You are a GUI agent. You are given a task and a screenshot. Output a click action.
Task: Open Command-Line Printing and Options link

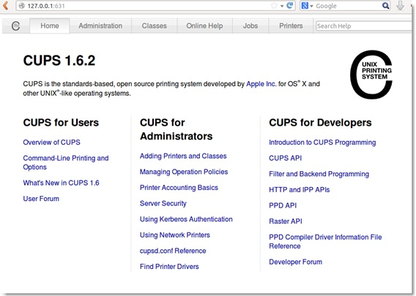(66, 162)
